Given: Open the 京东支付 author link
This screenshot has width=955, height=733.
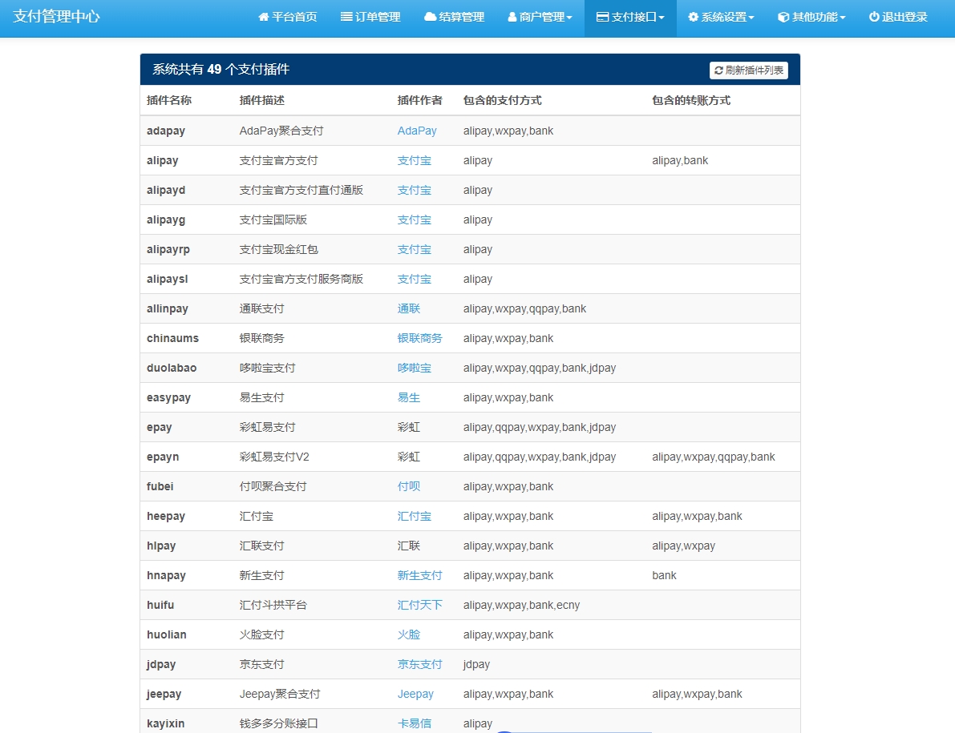Looking at the screenshot, I should click(419, 664).
